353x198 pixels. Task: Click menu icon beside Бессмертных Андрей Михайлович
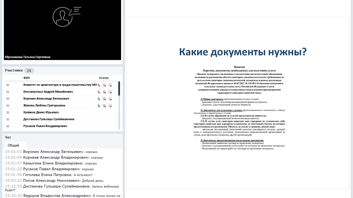[x=8, y=92]
